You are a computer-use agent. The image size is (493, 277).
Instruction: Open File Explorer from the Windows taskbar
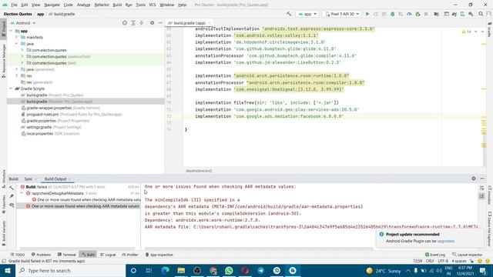click(181, 270)
